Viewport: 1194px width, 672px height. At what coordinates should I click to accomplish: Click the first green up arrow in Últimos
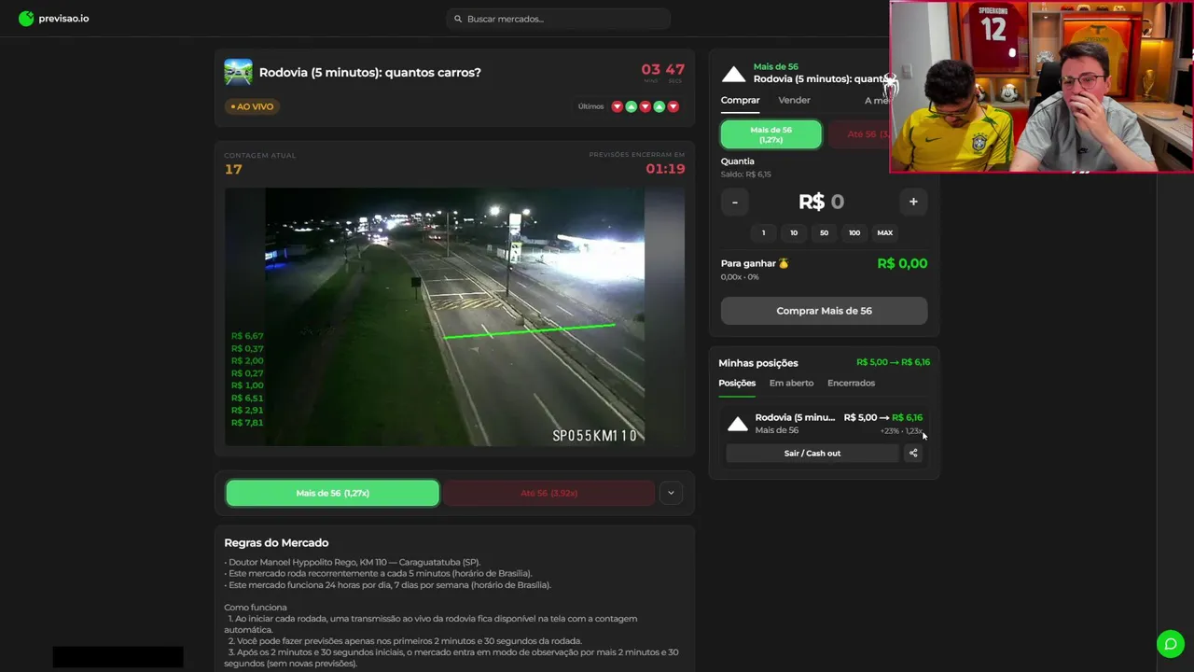631,106
